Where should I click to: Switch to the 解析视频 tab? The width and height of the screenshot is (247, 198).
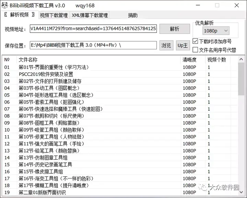[x=19, y=15]
